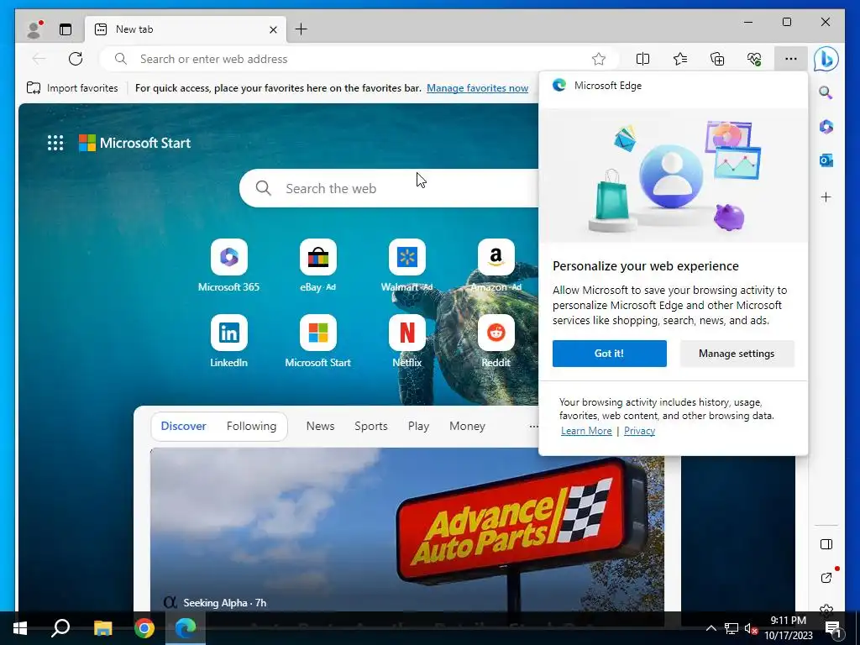The height and width of the screenshot is (645, 860).
Task: Select the Sports tab
Action: 370,426
